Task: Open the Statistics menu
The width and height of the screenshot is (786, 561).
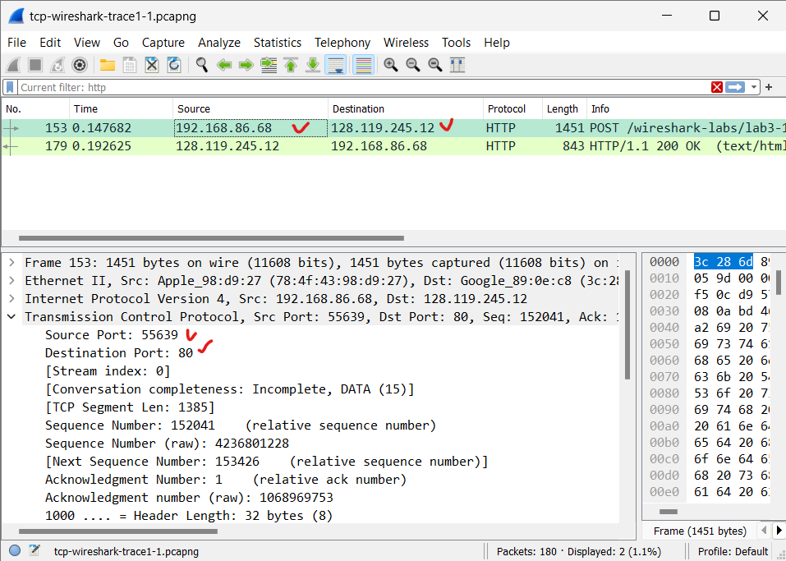Action: pyautogui.click(x=278, y=42)
